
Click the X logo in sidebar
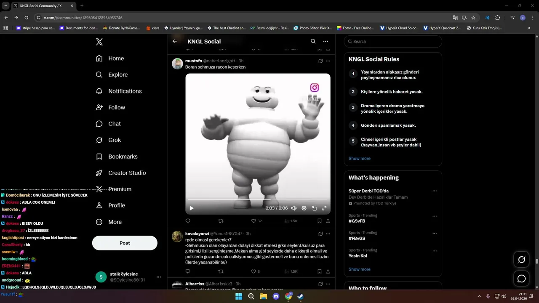[x=99, y=42]
